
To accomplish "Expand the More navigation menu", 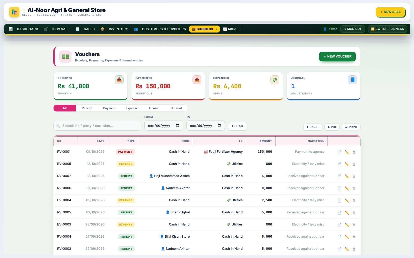I will [x=232, y=29].
